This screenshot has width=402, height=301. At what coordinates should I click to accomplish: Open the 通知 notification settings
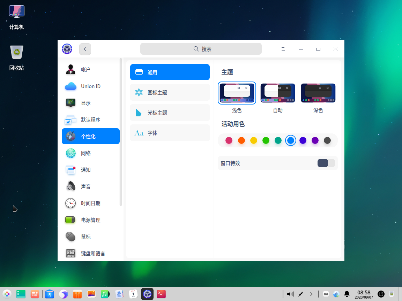click(90, 170)
